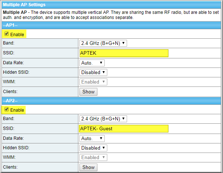
Task: Open the AP2 Hidden SSID dropdown
Action: 93,148
